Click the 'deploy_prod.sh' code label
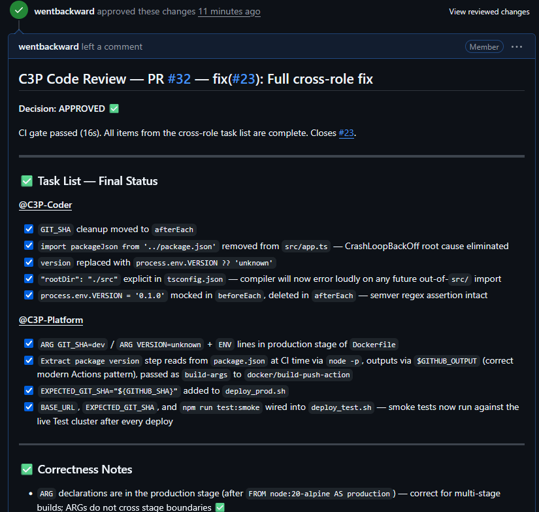 [255, 392]
